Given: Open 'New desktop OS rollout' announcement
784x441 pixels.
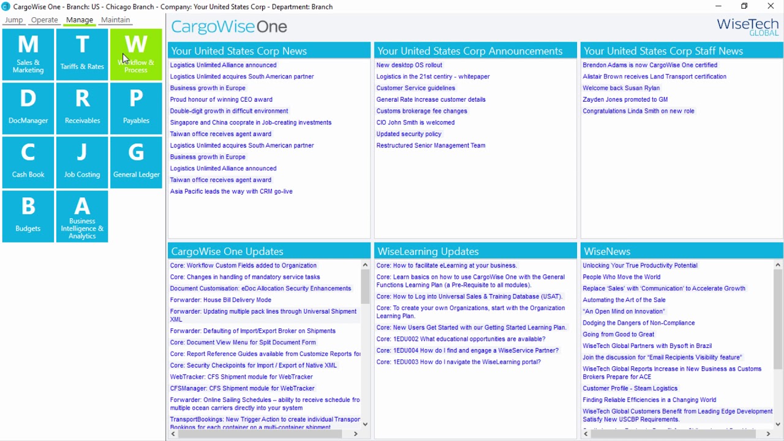Looking at the screenshot, I should 409,65.
